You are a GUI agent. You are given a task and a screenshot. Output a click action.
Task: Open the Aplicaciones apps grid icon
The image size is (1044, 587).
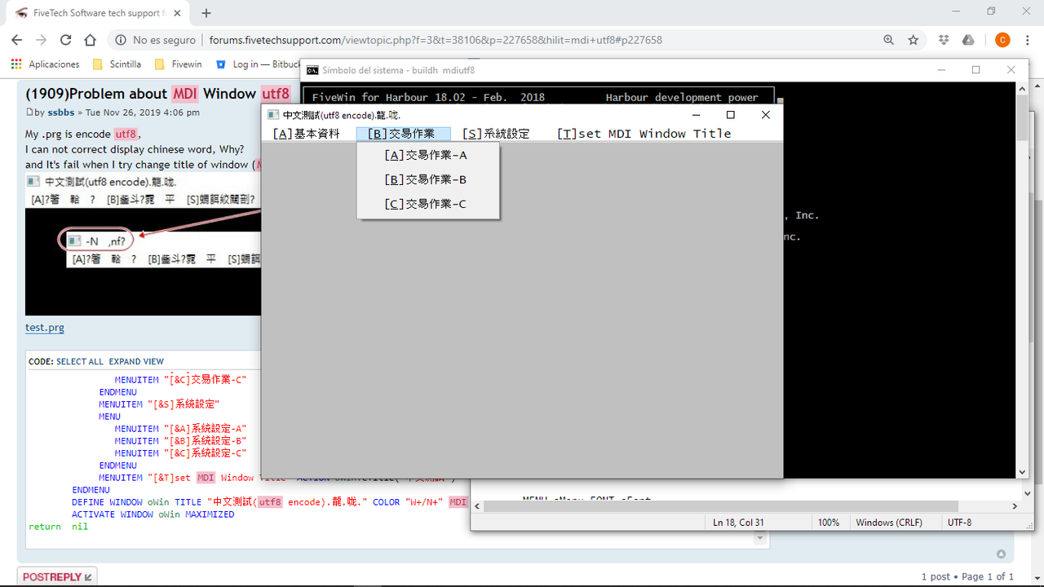point(16,64)
